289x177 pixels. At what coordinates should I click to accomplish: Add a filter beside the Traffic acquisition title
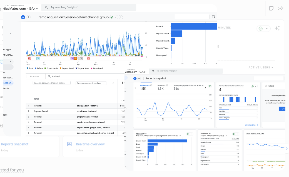pos(121,17)
